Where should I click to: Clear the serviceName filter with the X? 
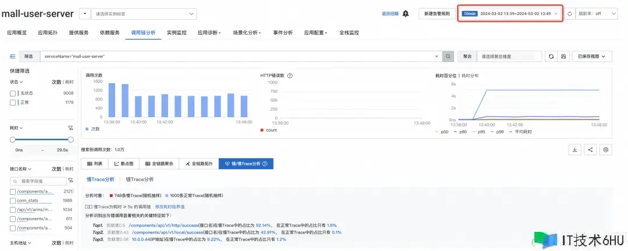point(437,56)
